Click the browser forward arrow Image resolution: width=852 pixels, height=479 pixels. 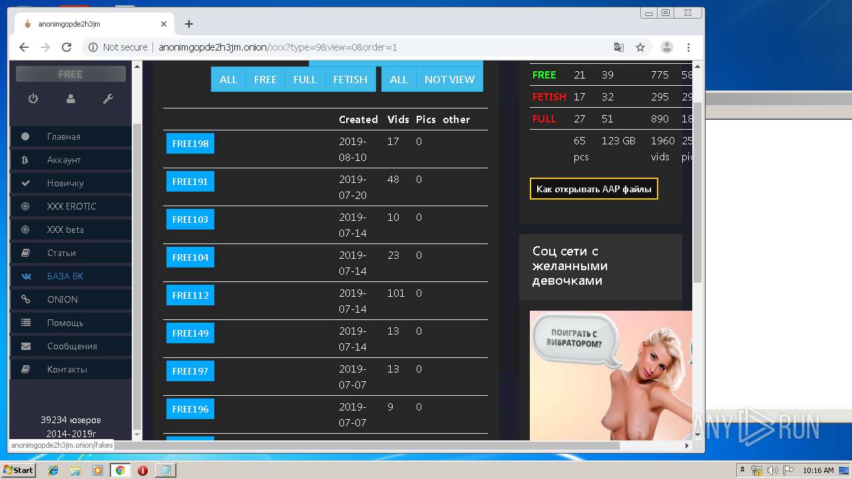click(x=45, y=47)
